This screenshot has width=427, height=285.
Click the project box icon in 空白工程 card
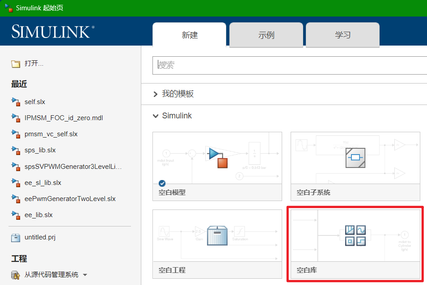click(217, 235)
